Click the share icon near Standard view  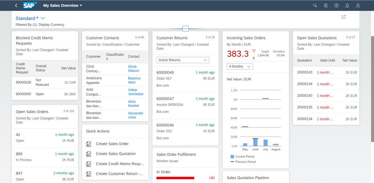click(343, 17)
